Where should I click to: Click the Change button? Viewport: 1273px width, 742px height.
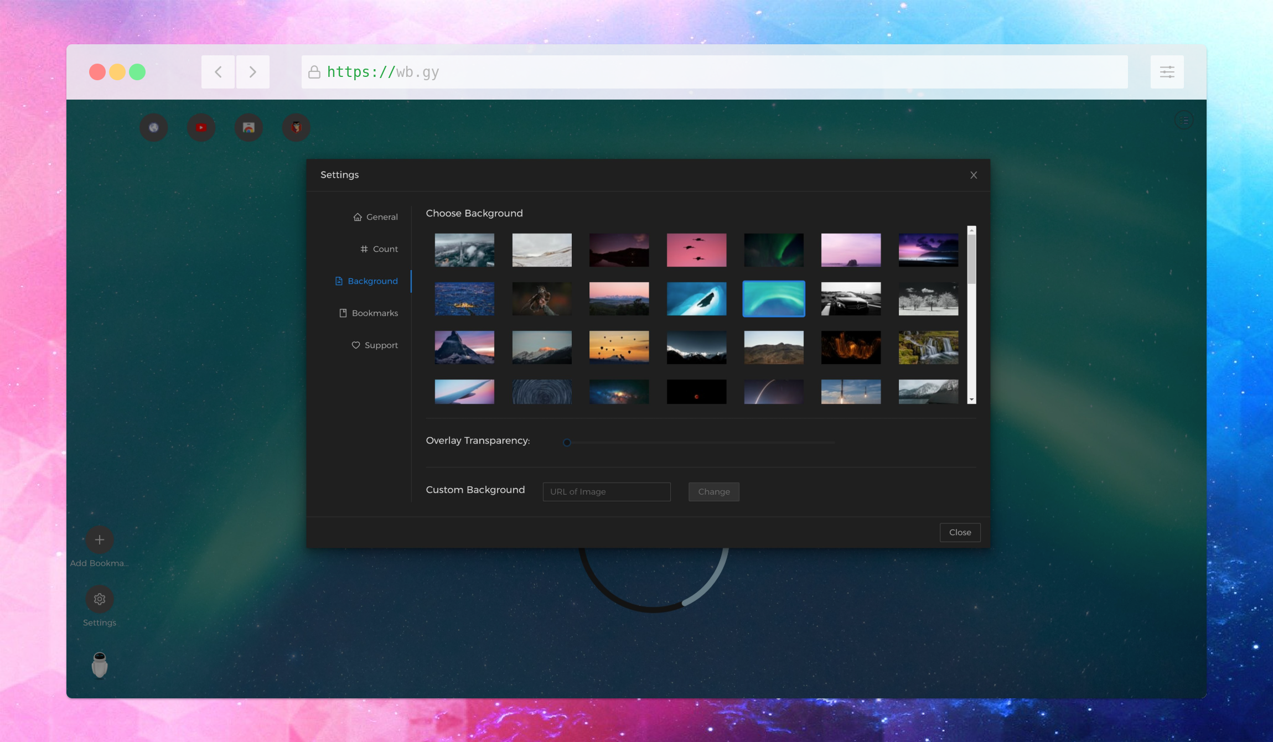713,491
